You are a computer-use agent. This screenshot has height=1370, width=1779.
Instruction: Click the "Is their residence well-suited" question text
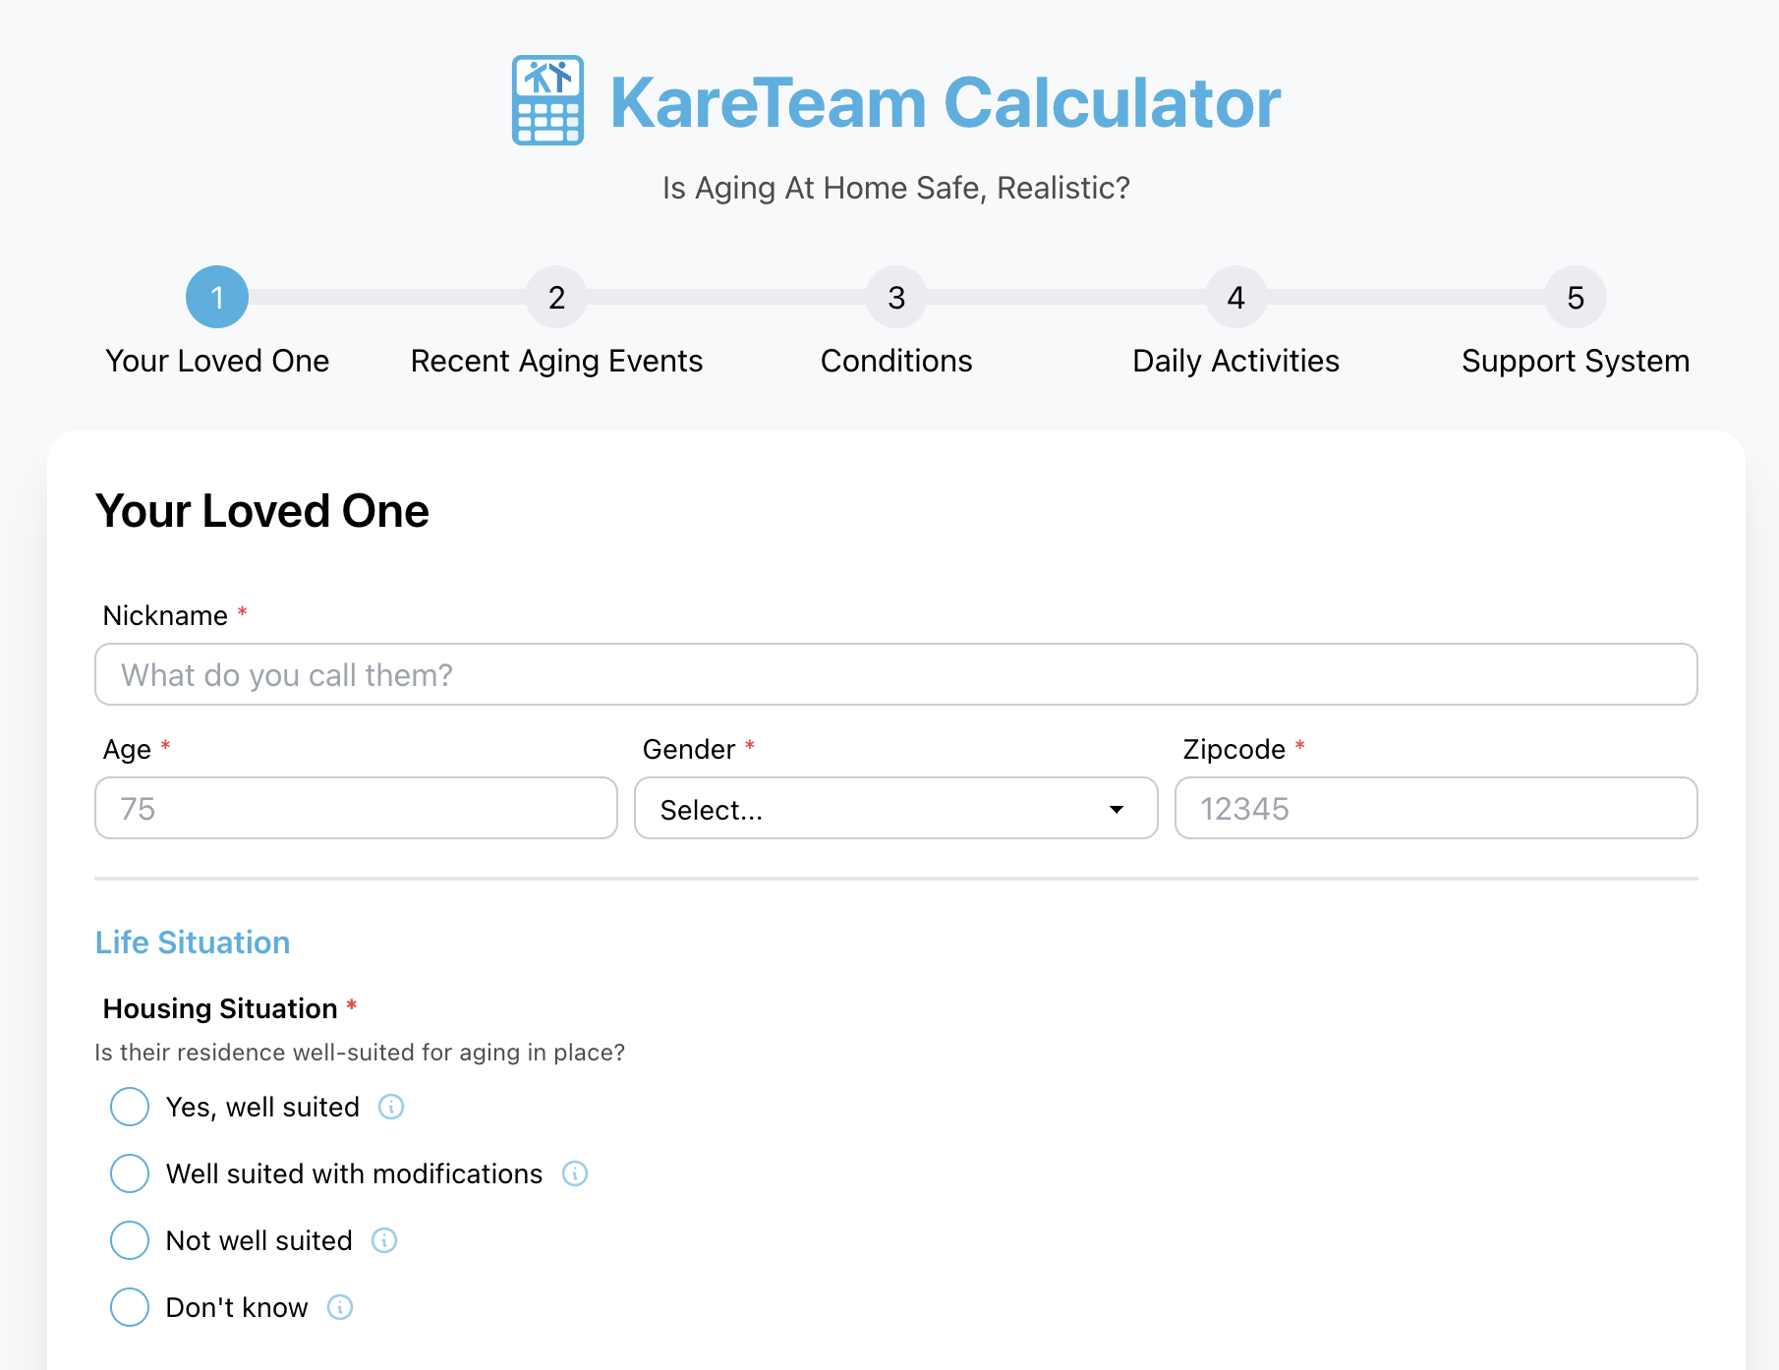coord(360,1053)
